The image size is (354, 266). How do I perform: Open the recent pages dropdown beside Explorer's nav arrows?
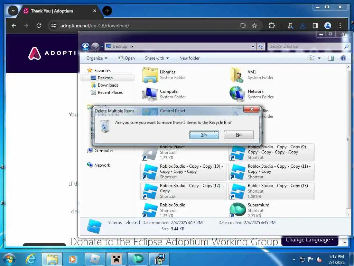point(102,47)
